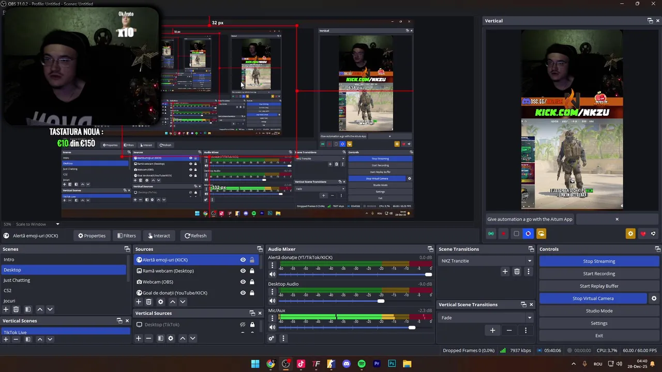Click Start Recording button

point(599,273)
